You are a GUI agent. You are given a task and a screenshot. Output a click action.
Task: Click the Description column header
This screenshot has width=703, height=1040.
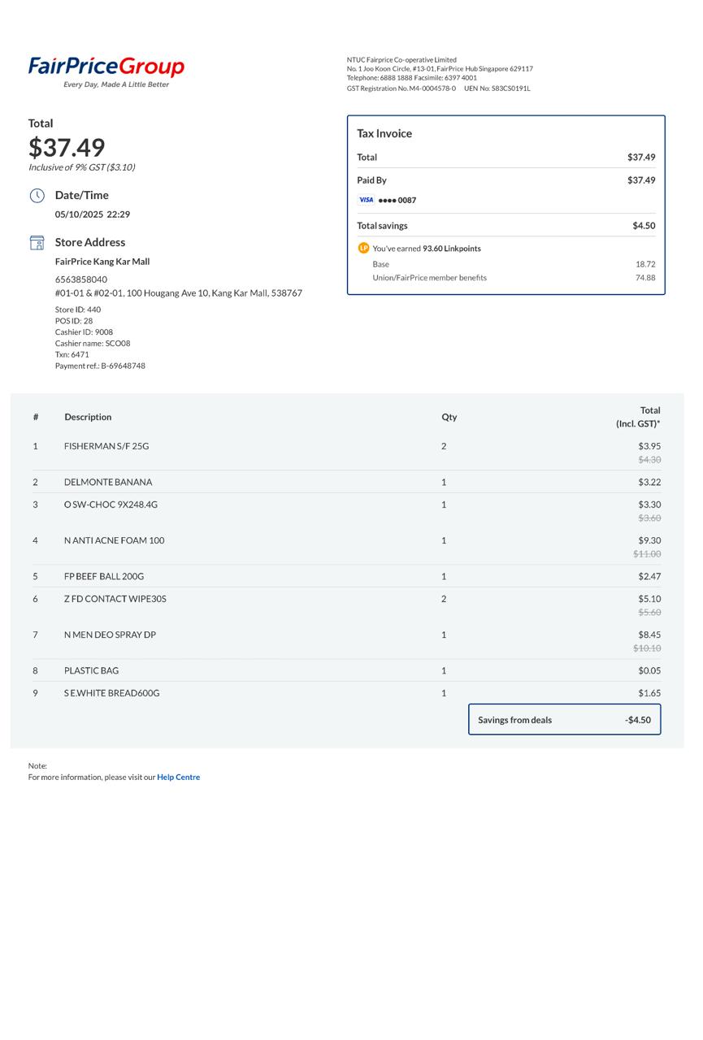(x=88, y=417)
